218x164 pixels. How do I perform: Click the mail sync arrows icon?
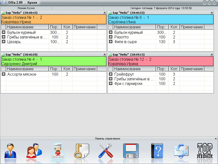pyautogui.click(x=181, y=151)
